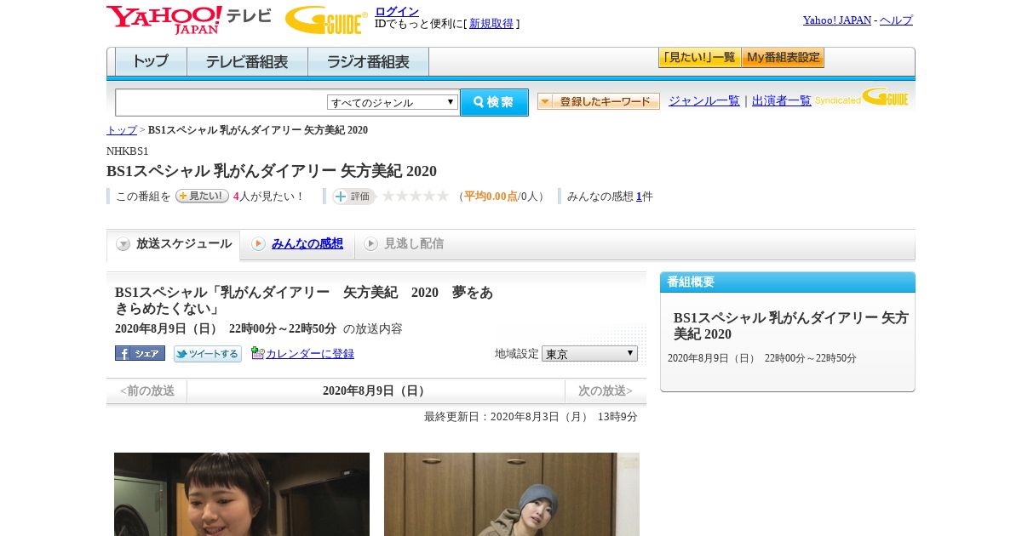Click the 4人が見たい! count text
1022x536 pixels.
(268, 197)
